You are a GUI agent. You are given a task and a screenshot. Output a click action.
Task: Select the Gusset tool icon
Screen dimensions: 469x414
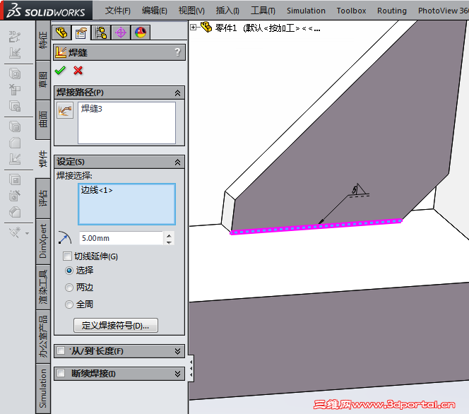pos(15,143)
